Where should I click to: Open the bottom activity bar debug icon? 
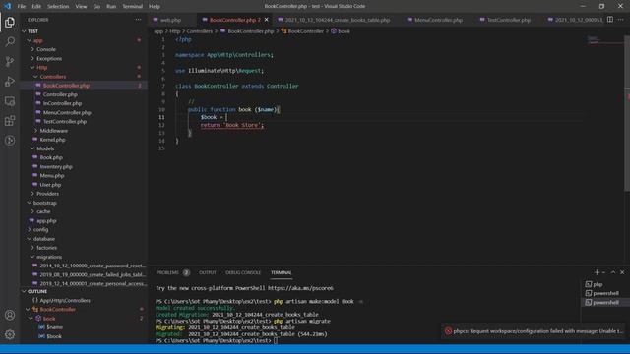point(10,141)
